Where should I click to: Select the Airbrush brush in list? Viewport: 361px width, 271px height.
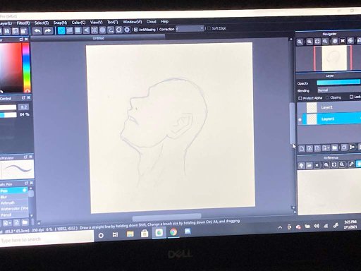(8, 203)
